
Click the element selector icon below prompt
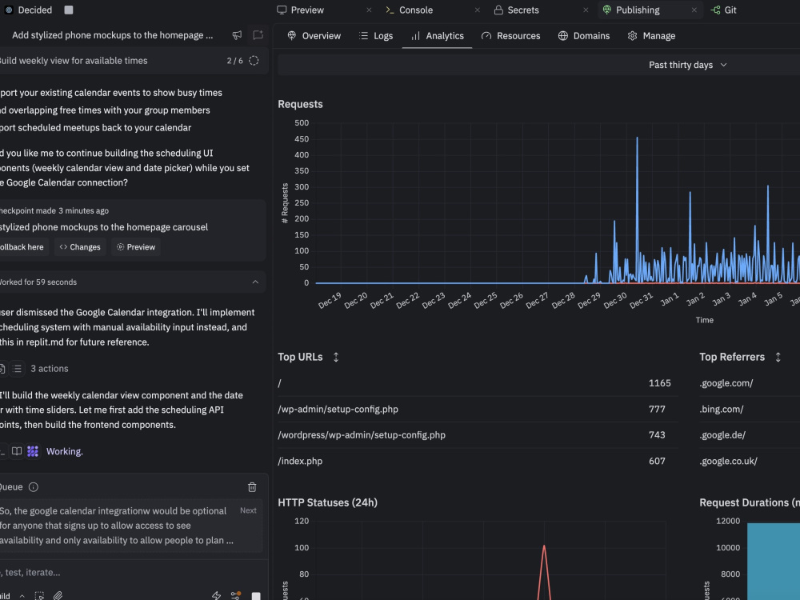click(39, 595)
